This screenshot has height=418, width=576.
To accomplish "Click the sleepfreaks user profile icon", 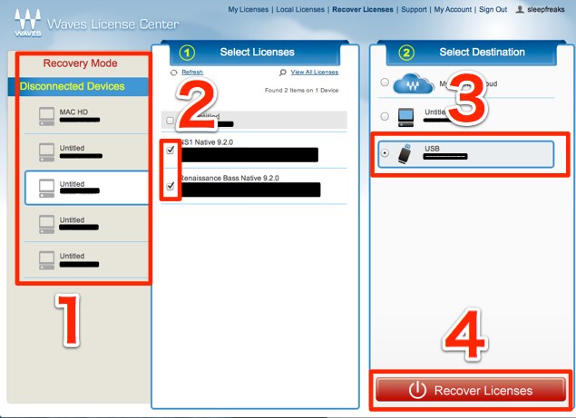I will pos(520,10).
